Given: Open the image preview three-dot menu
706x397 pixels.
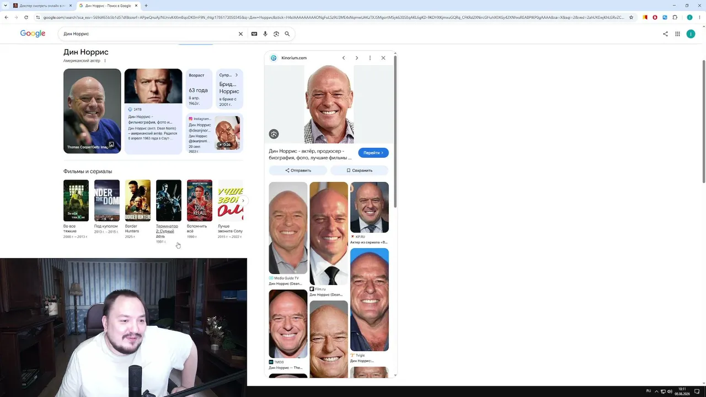Looking at the screenshot, I should 370,58.
